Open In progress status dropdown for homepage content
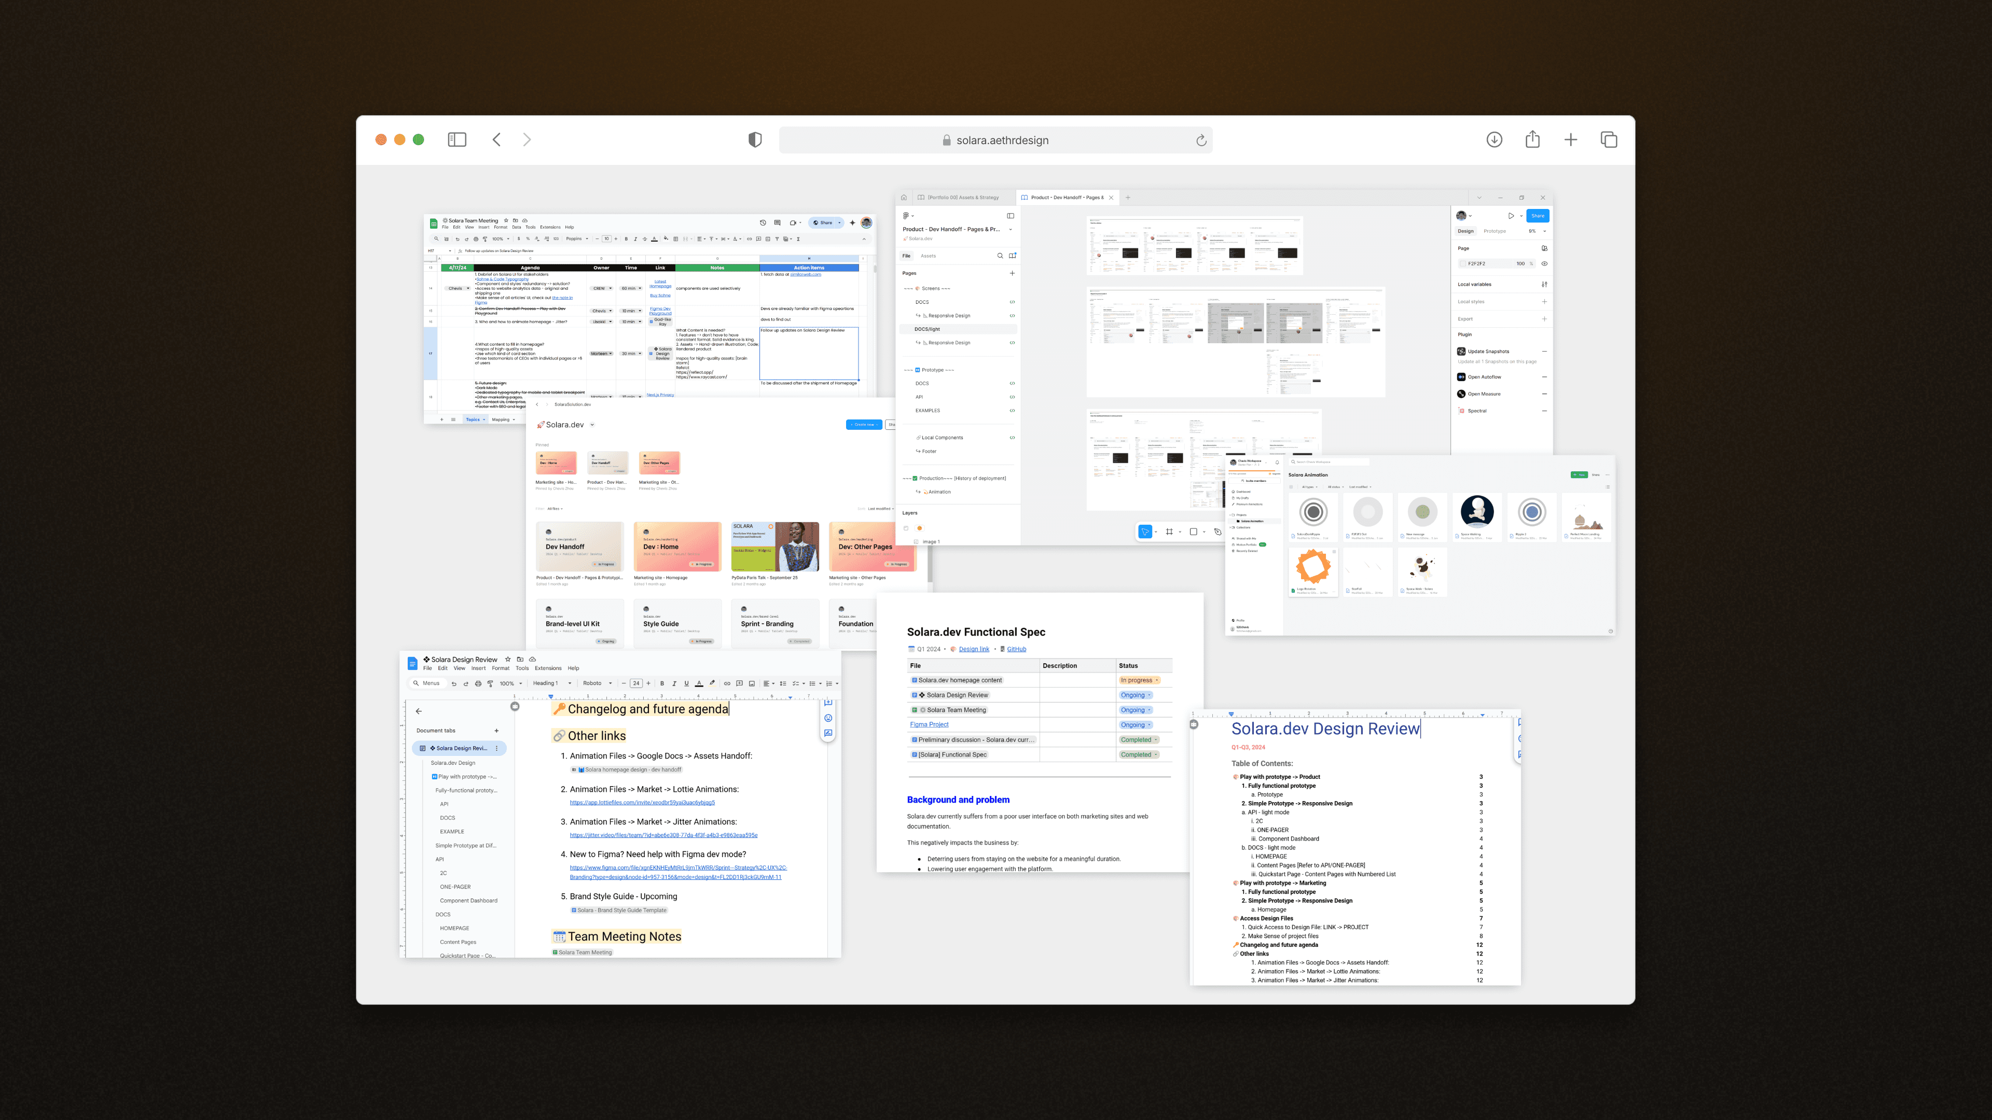This screenshot has width=1992, height=1120. [1139, 680]
